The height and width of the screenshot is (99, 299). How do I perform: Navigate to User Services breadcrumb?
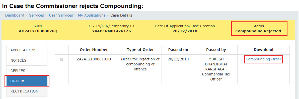(61, 15)
